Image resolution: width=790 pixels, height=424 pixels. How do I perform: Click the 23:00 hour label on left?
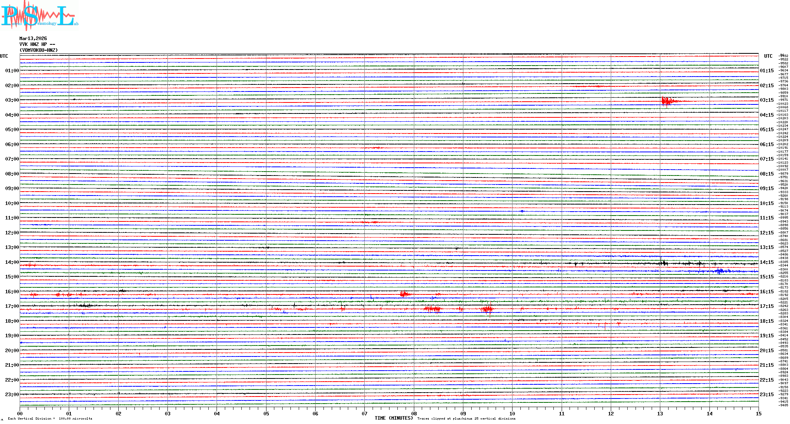(x=12, y=395)
